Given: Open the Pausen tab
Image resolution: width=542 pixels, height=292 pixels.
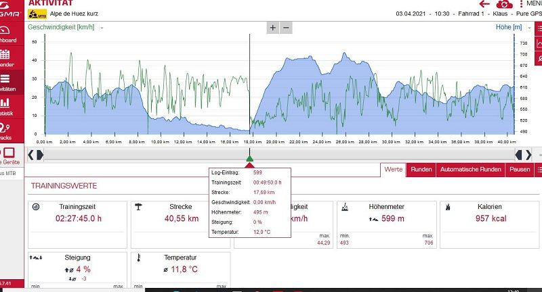Looking at the screenshot, I should [520, 170].
